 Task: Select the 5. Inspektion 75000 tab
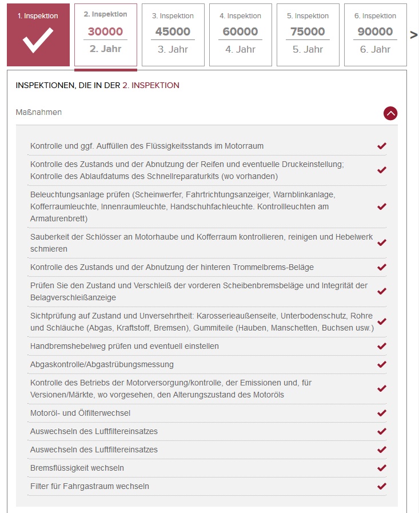pos(308,35)
